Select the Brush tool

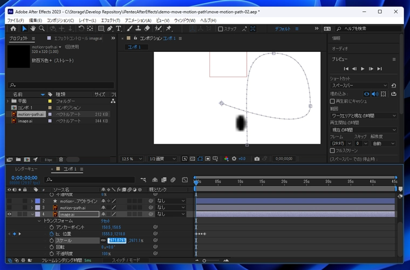tap(129, 29)
